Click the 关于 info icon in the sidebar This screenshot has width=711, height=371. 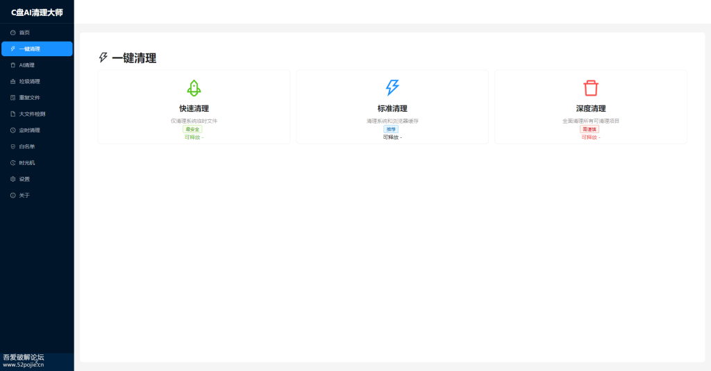click(x=12, y=196)
